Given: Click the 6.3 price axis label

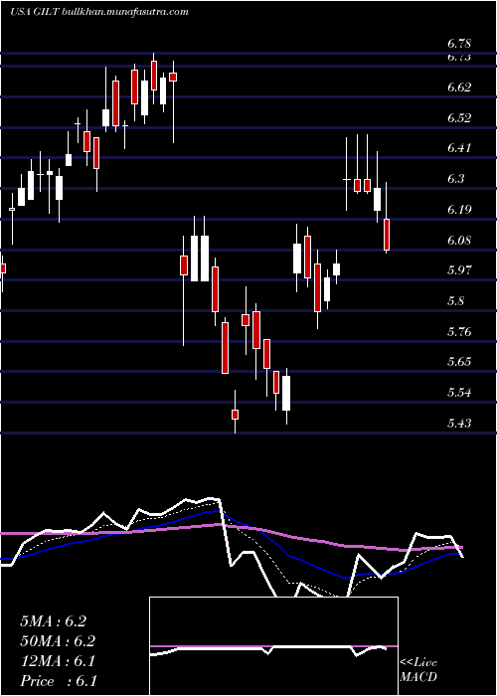Looking at the screenshot, I should point(456,179).
